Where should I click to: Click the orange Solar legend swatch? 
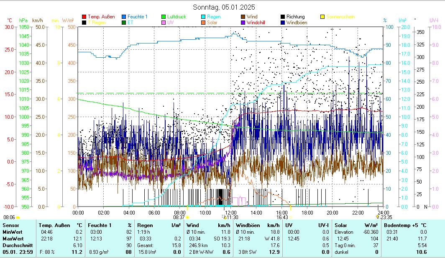point(203,23)
